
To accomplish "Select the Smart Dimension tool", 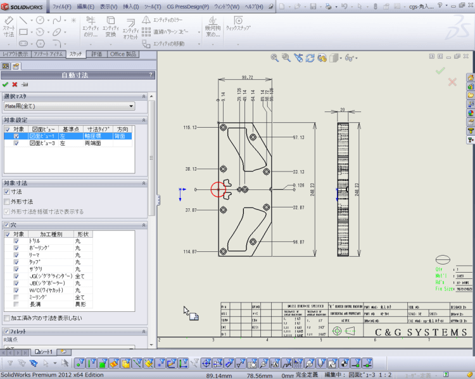I will pos(8,27).
